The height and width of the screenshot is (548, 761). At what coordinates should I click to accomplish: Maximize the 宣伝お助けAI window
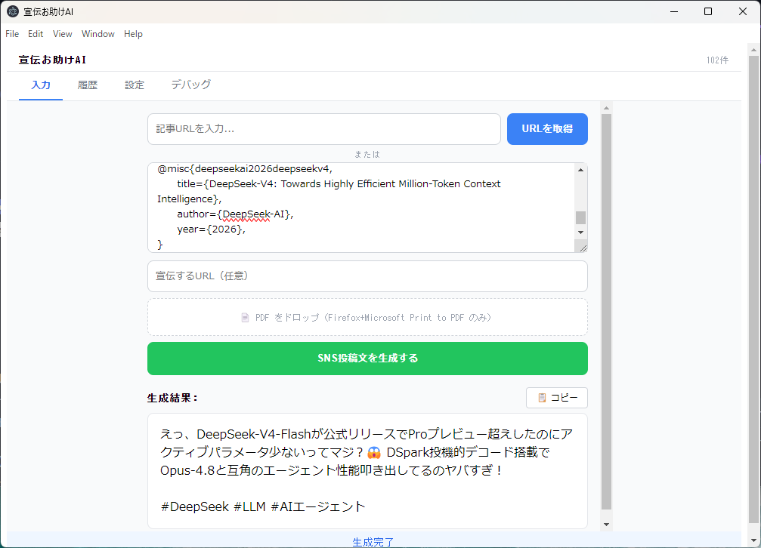[708, 11]
